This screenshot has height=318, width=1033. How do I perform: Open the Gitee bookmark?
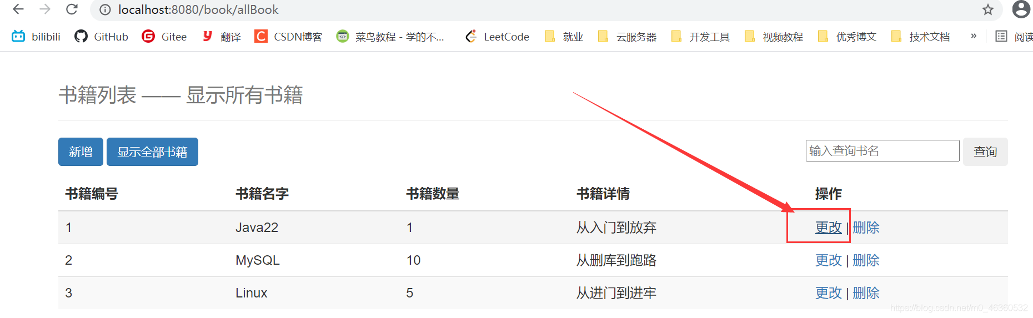coord(164,37)
